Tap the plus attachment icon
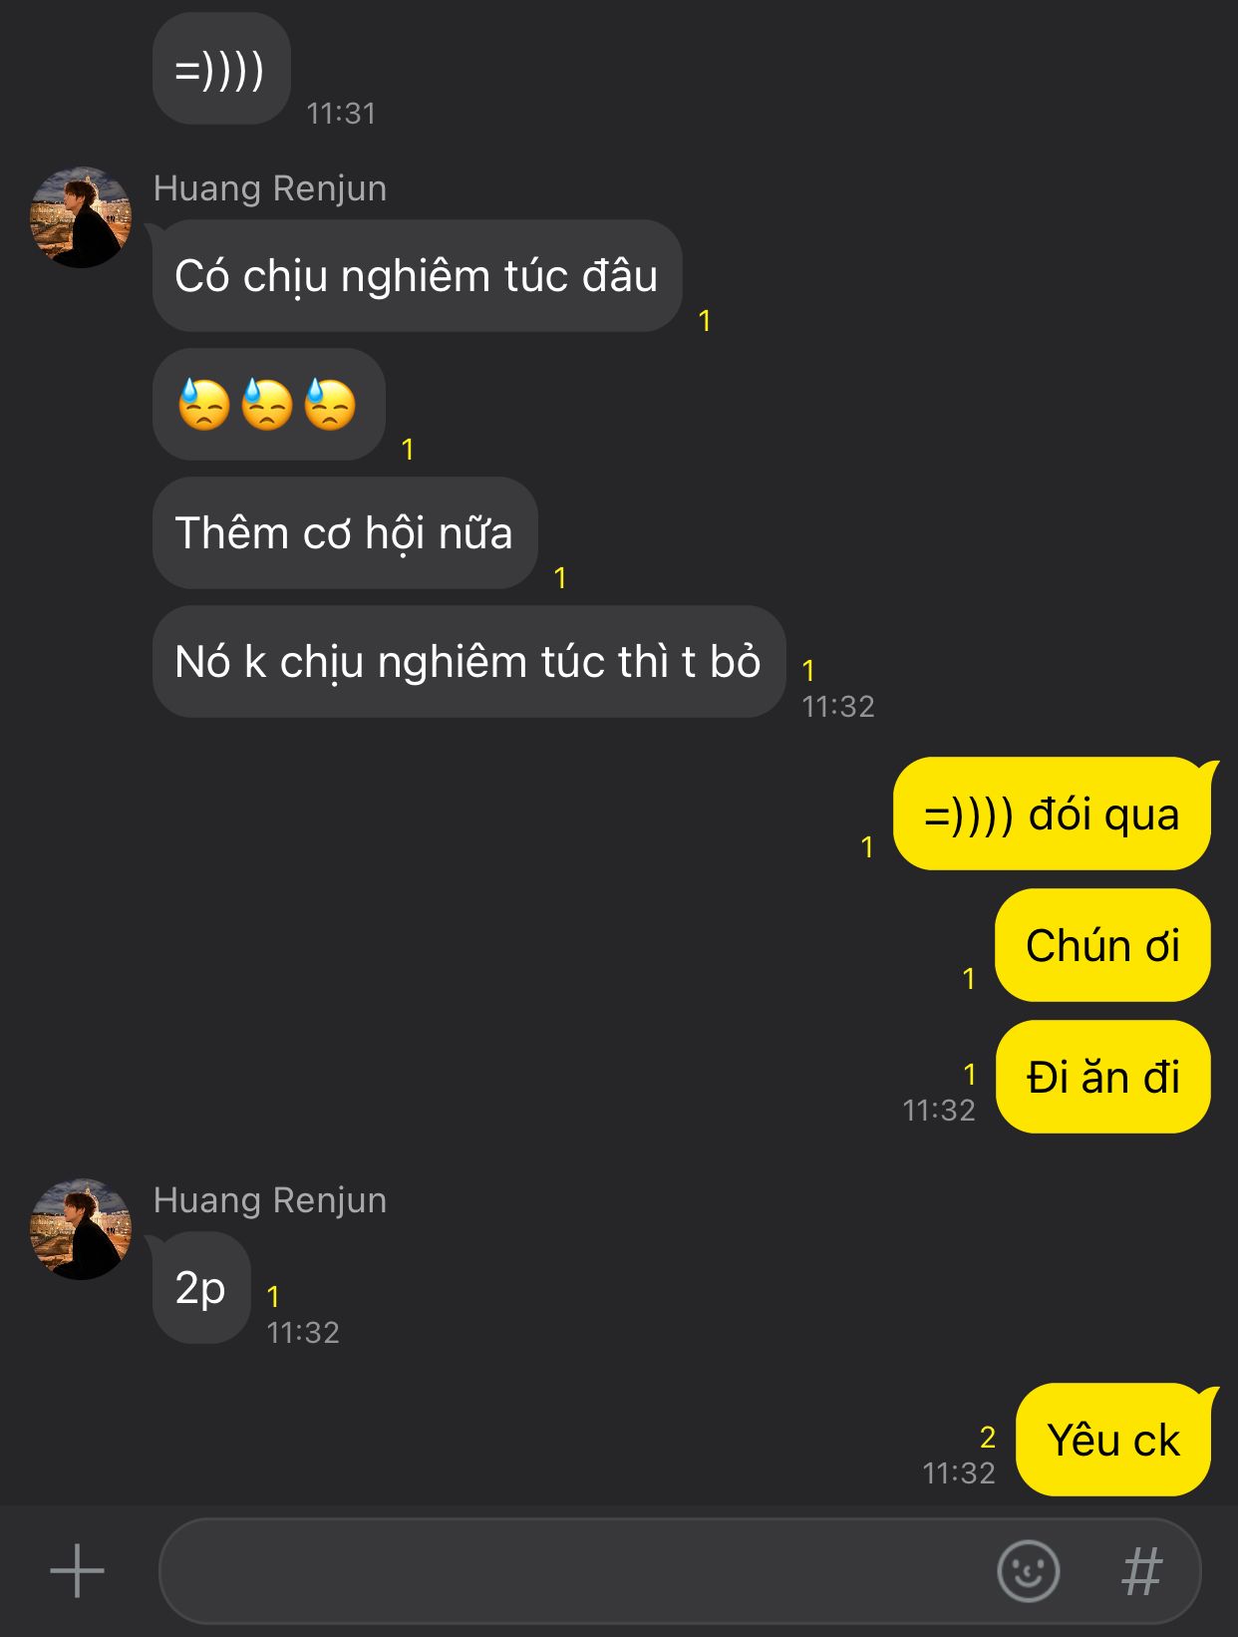Image resolution: width=1238 pixels, height=1637 pixels. point(77,1571)
